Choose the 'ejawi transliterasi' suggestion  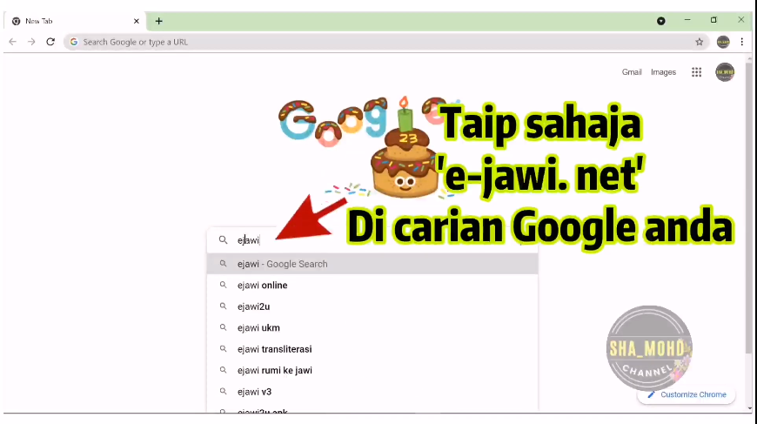tap(372, 349)
